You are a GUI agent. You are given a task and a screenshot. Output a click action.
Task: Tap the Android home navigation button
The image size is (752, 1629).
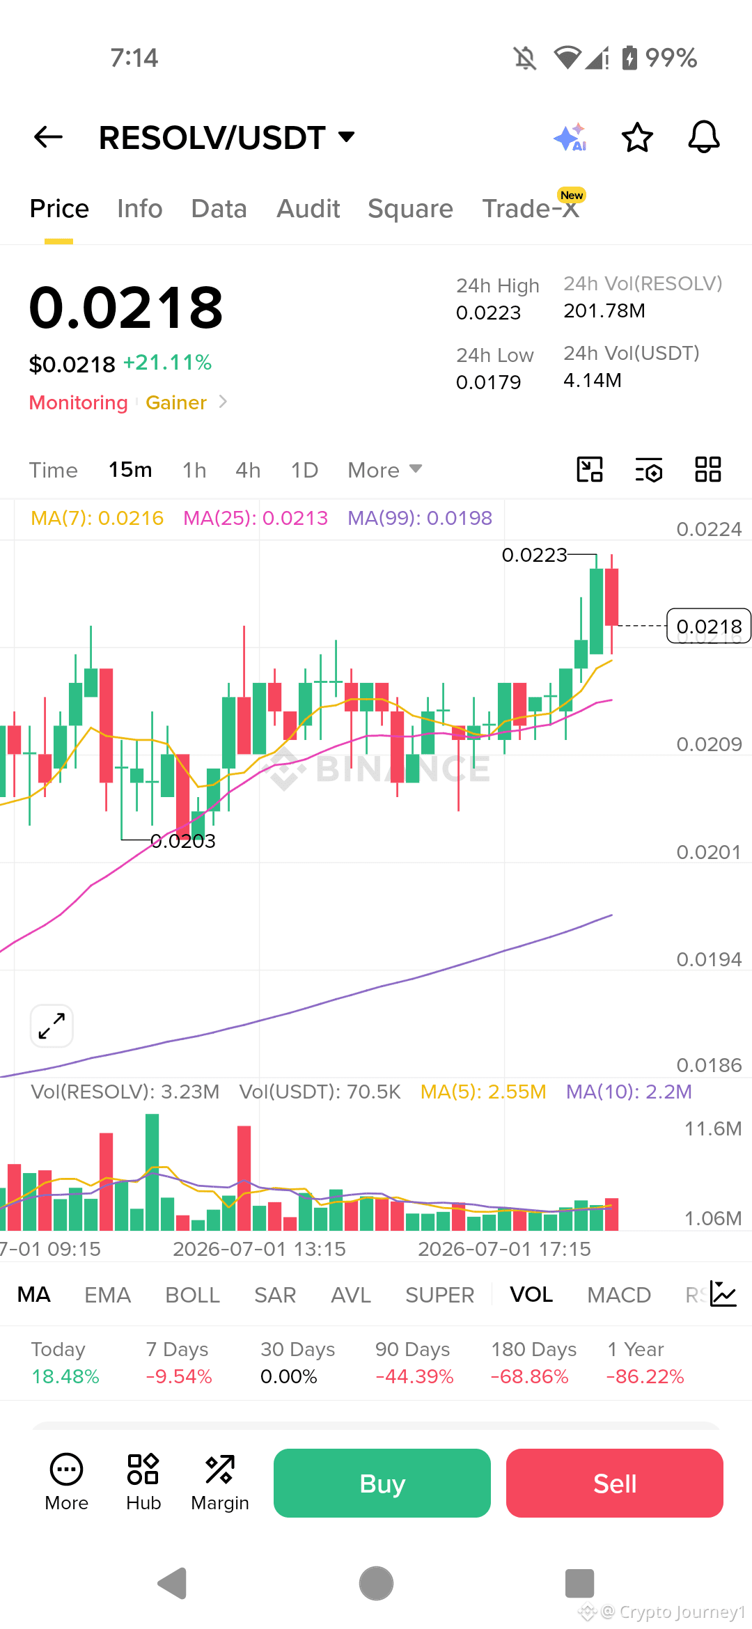[376, 1584]
